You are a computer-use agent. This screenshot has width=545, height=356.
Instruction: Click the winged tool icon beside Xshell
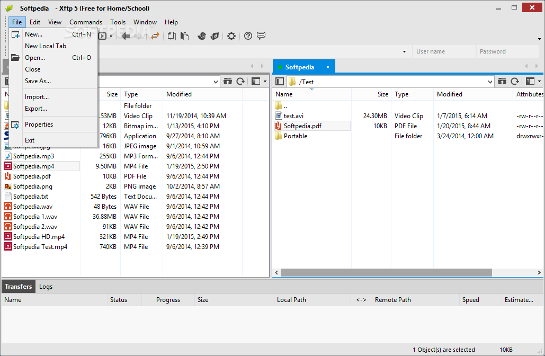tap(215, 36)
